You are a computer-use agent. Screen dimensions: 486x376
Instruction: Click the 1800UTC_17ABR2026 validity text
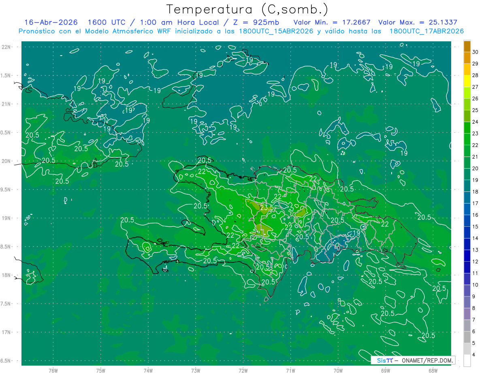(426, 31)
